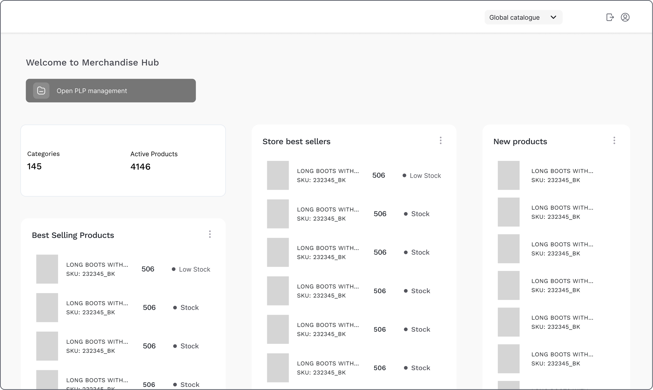Select Low Stock status in Store best sellers
The height and width of the screenshot is (390, 653).
(425, 176)
